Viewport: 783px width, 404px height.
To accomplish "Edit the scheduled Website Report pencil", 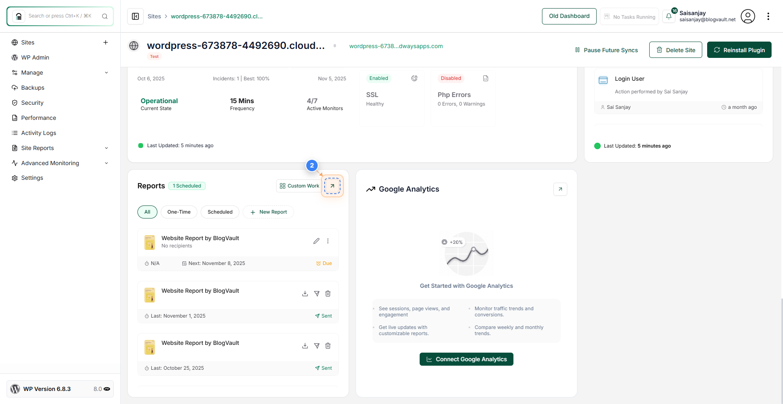I will coord(316,241).
